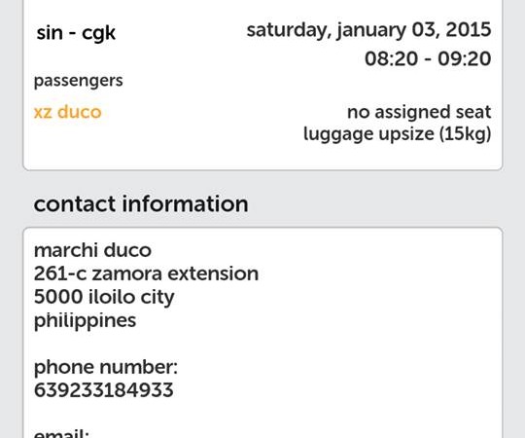Tap phone number 639233184933
The width and height of the screenshot is (525, 438).
[x=104, y=390]
